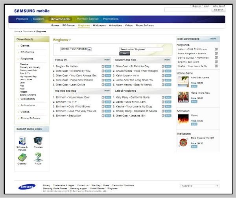Image resolution: width=236 pixels, height=198 pixels.
Task: Click preview icon for Fergie - Be Italian
Action: (x=103, y=67)
